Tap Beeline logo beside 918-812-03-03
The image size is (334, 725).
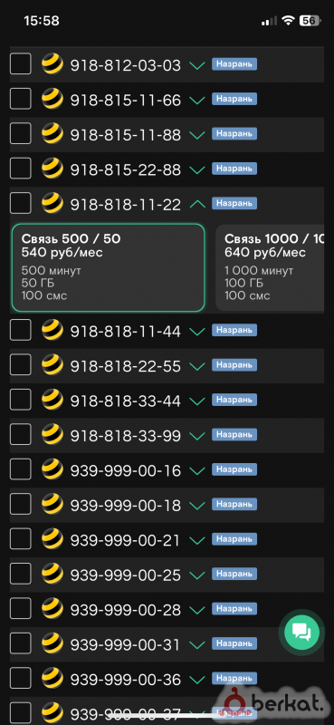pyautogui.click(x=52, y=63)
